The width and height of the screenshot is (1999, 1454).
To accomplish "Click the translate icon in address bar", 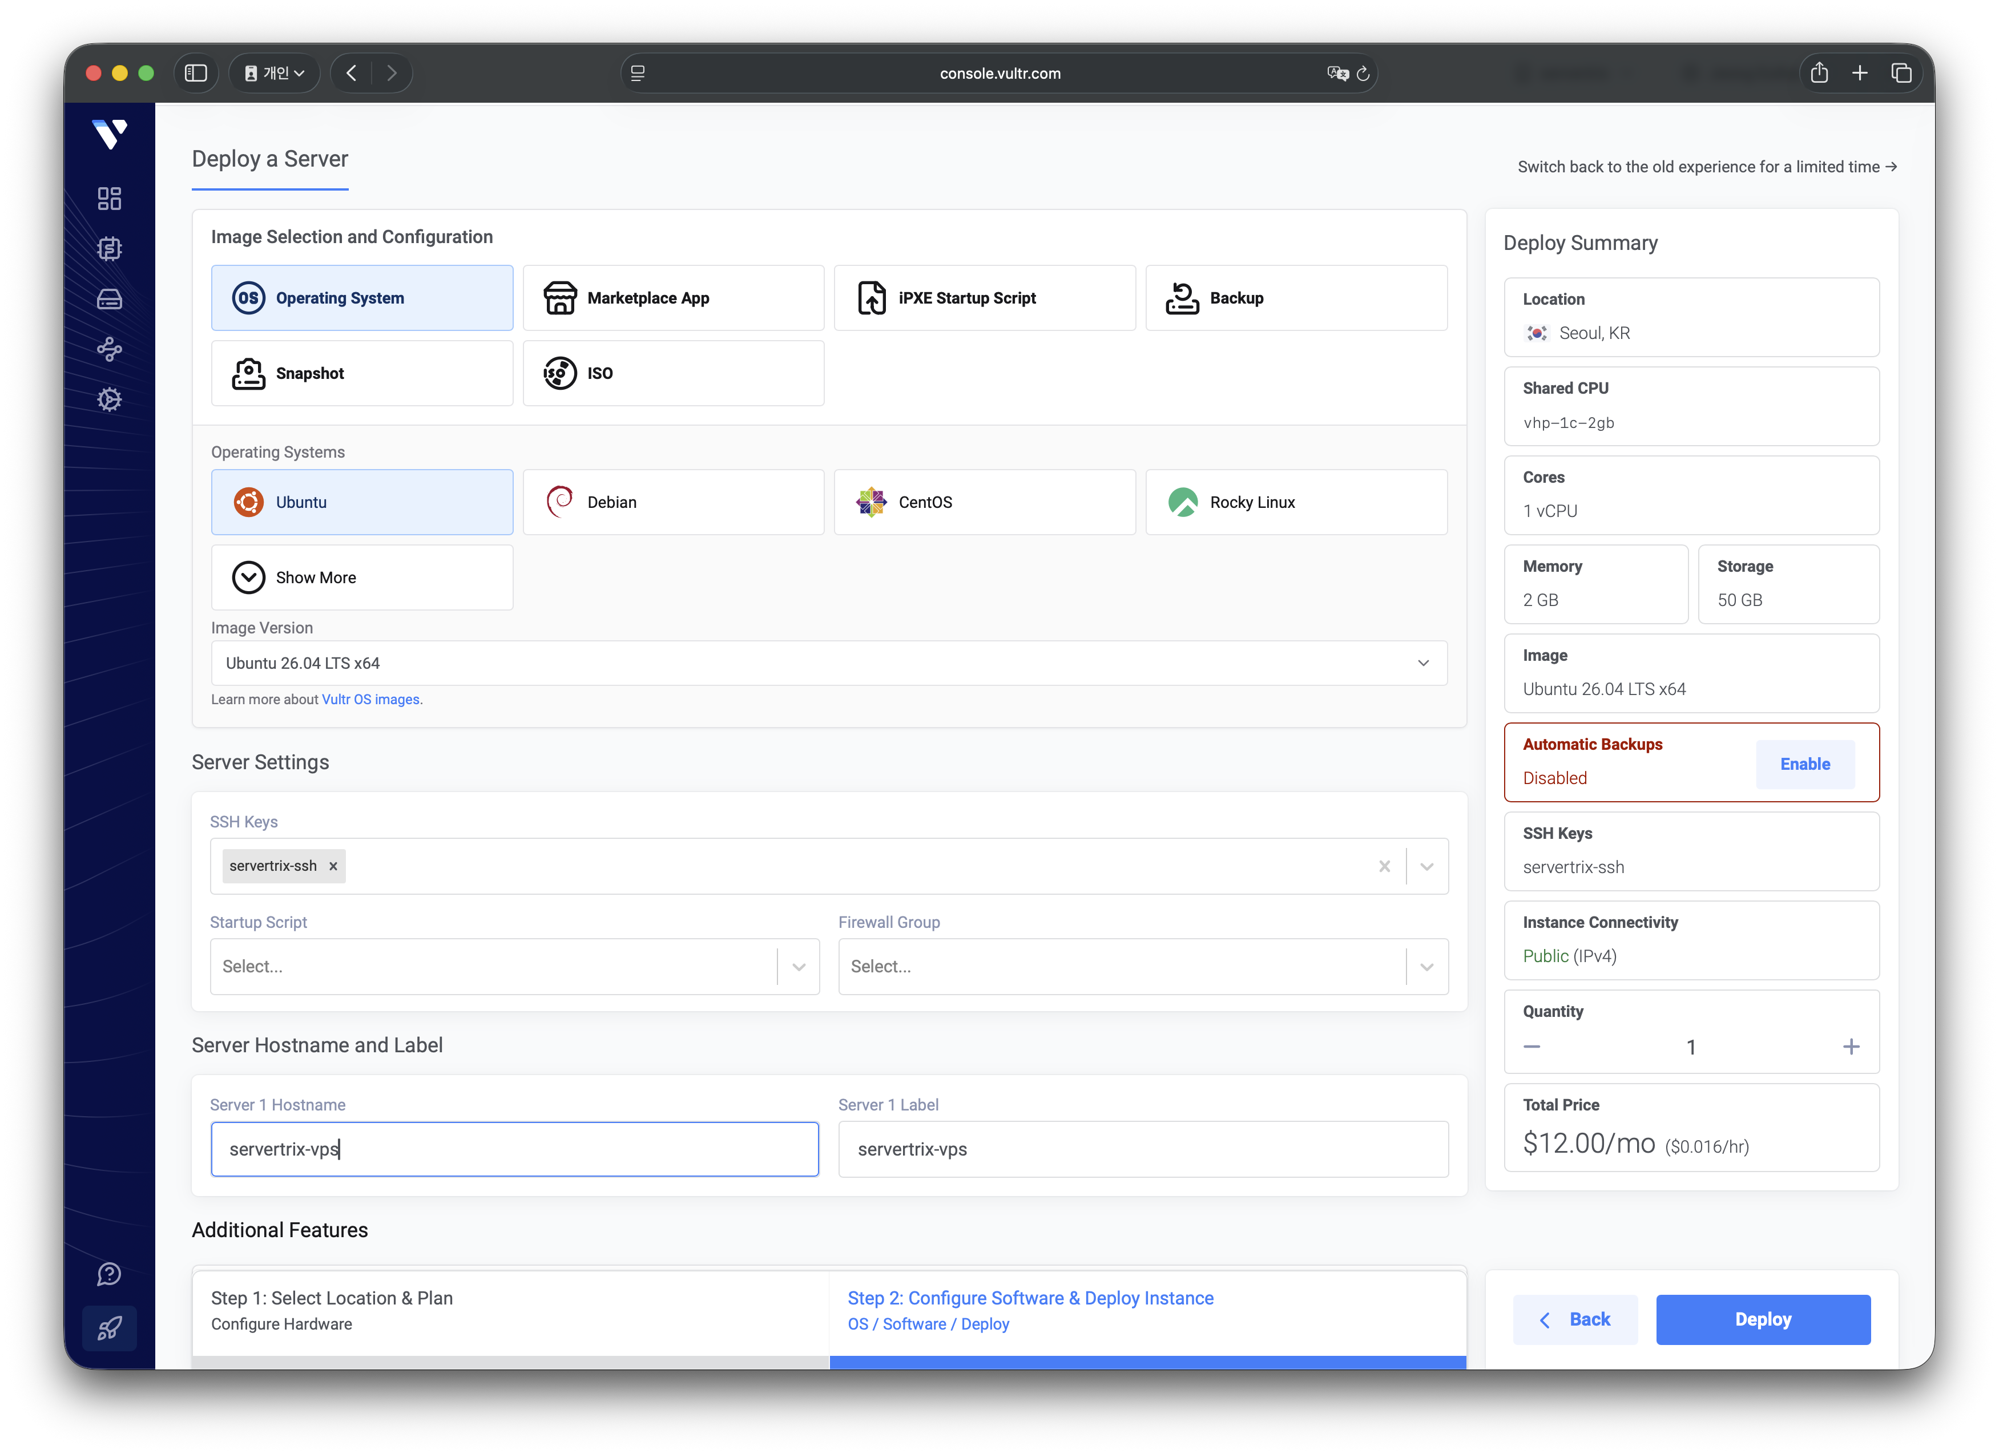I will tap(1337, 73).
